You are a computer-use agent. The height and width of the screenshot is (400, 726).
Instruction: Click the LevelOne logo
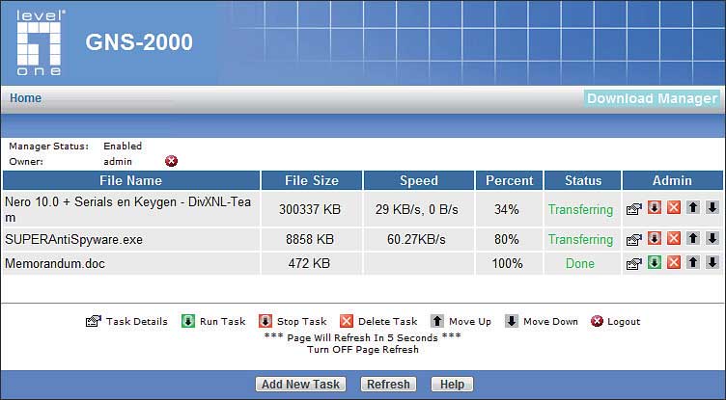(x=39, y=43)
